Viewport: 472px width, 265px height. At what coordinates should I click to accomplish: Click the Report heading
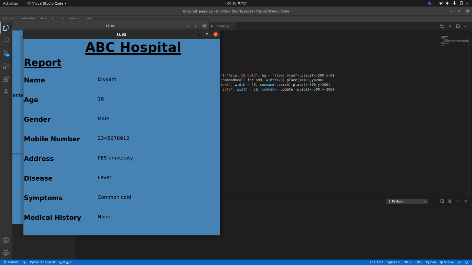[x=43, y=62]
